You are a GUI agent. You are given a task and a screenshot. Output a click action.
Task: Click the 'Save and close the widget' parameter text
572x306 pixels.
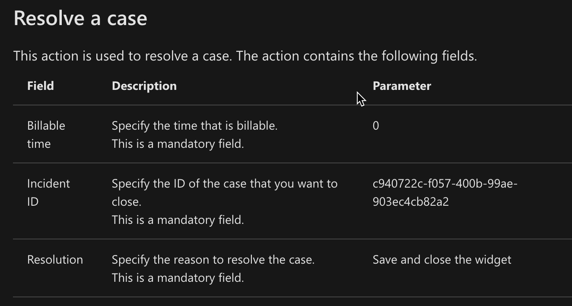point(442,260)
